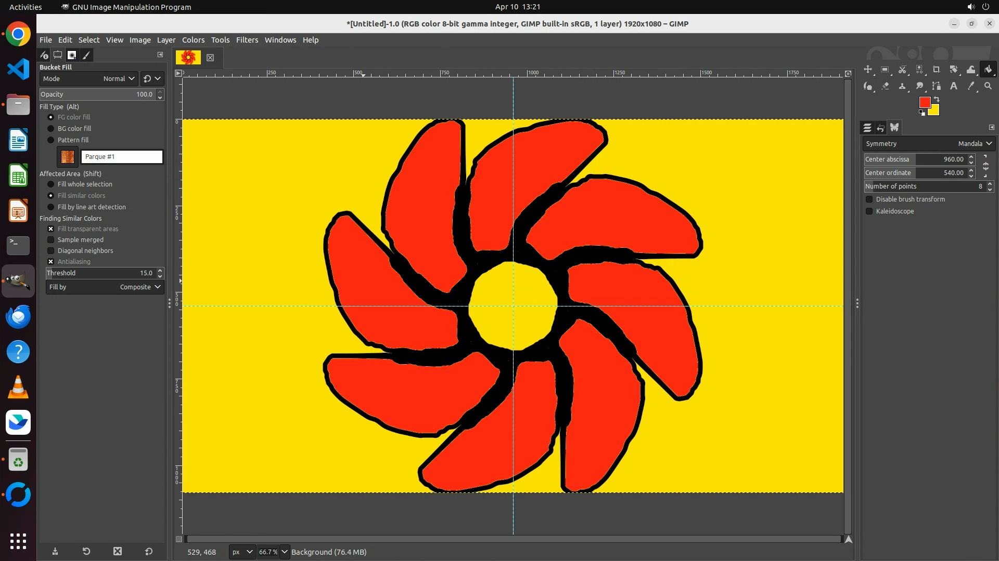Click the Parque #1 pattern thumbnail
Viewport: 999px width, 561px height.
68,157
